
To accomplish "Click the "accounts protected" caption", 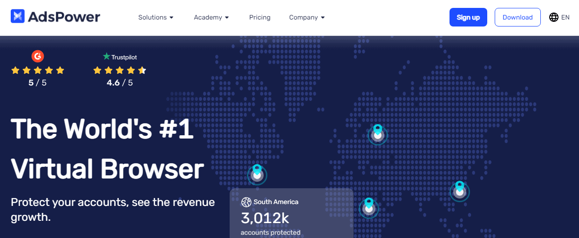I will pyautogui.click(x=271, y=232).
